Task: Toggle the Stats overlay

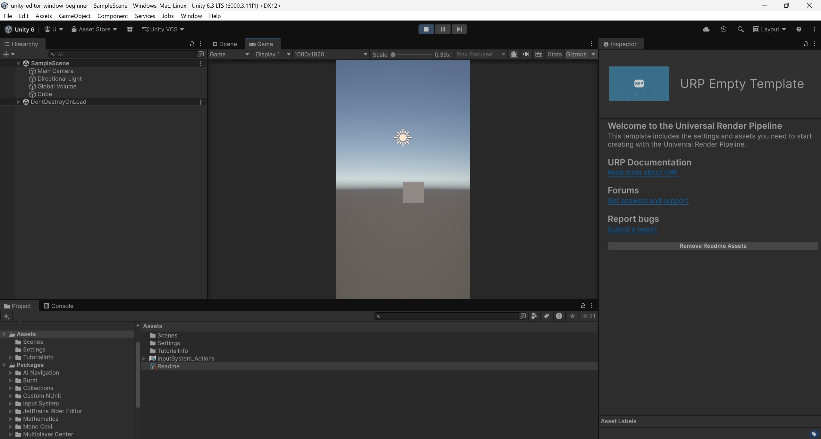Action: pos(554,54)
